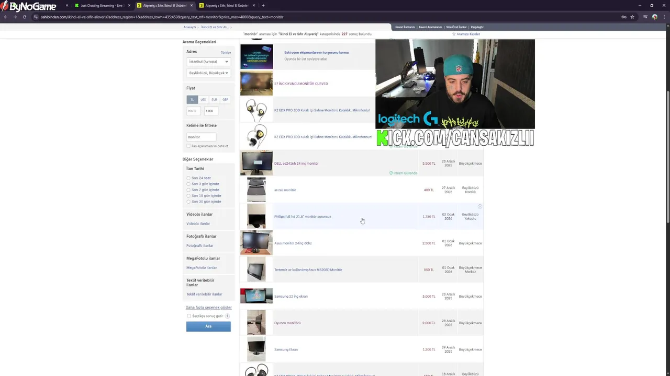Open Asus monitör 24inç 60hz listing
Viewport: 670px width, 376px height.
293,243
